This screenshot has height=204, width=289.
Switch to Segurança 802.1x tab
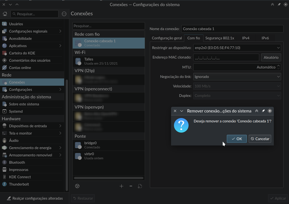pyautogui.click(x=220, y=38)
